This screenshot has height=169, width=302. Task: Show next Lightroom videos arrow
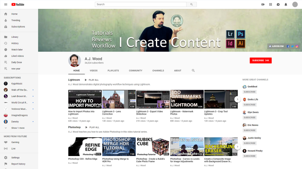pos(237,99)
